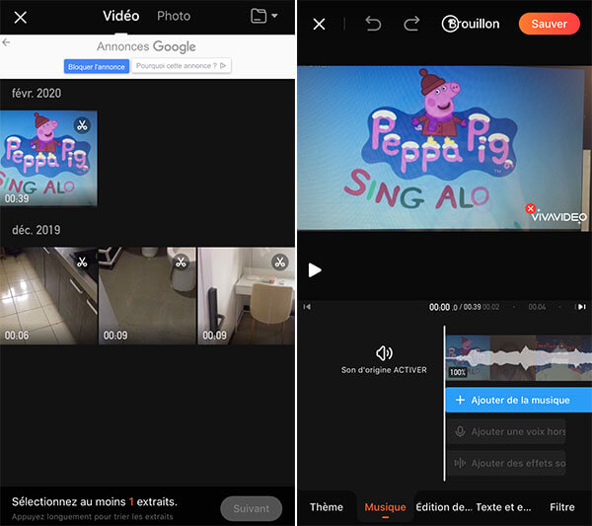The width and height of the screenshot is (592, 526).
Task: Switch to the Photo tab
Action: click(x=174, y=16)
